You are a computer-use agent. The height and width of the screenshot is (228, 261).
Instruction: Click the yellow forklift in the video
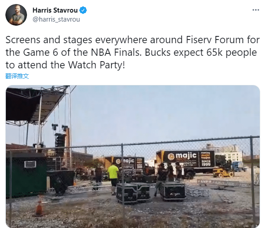point(223,171)
